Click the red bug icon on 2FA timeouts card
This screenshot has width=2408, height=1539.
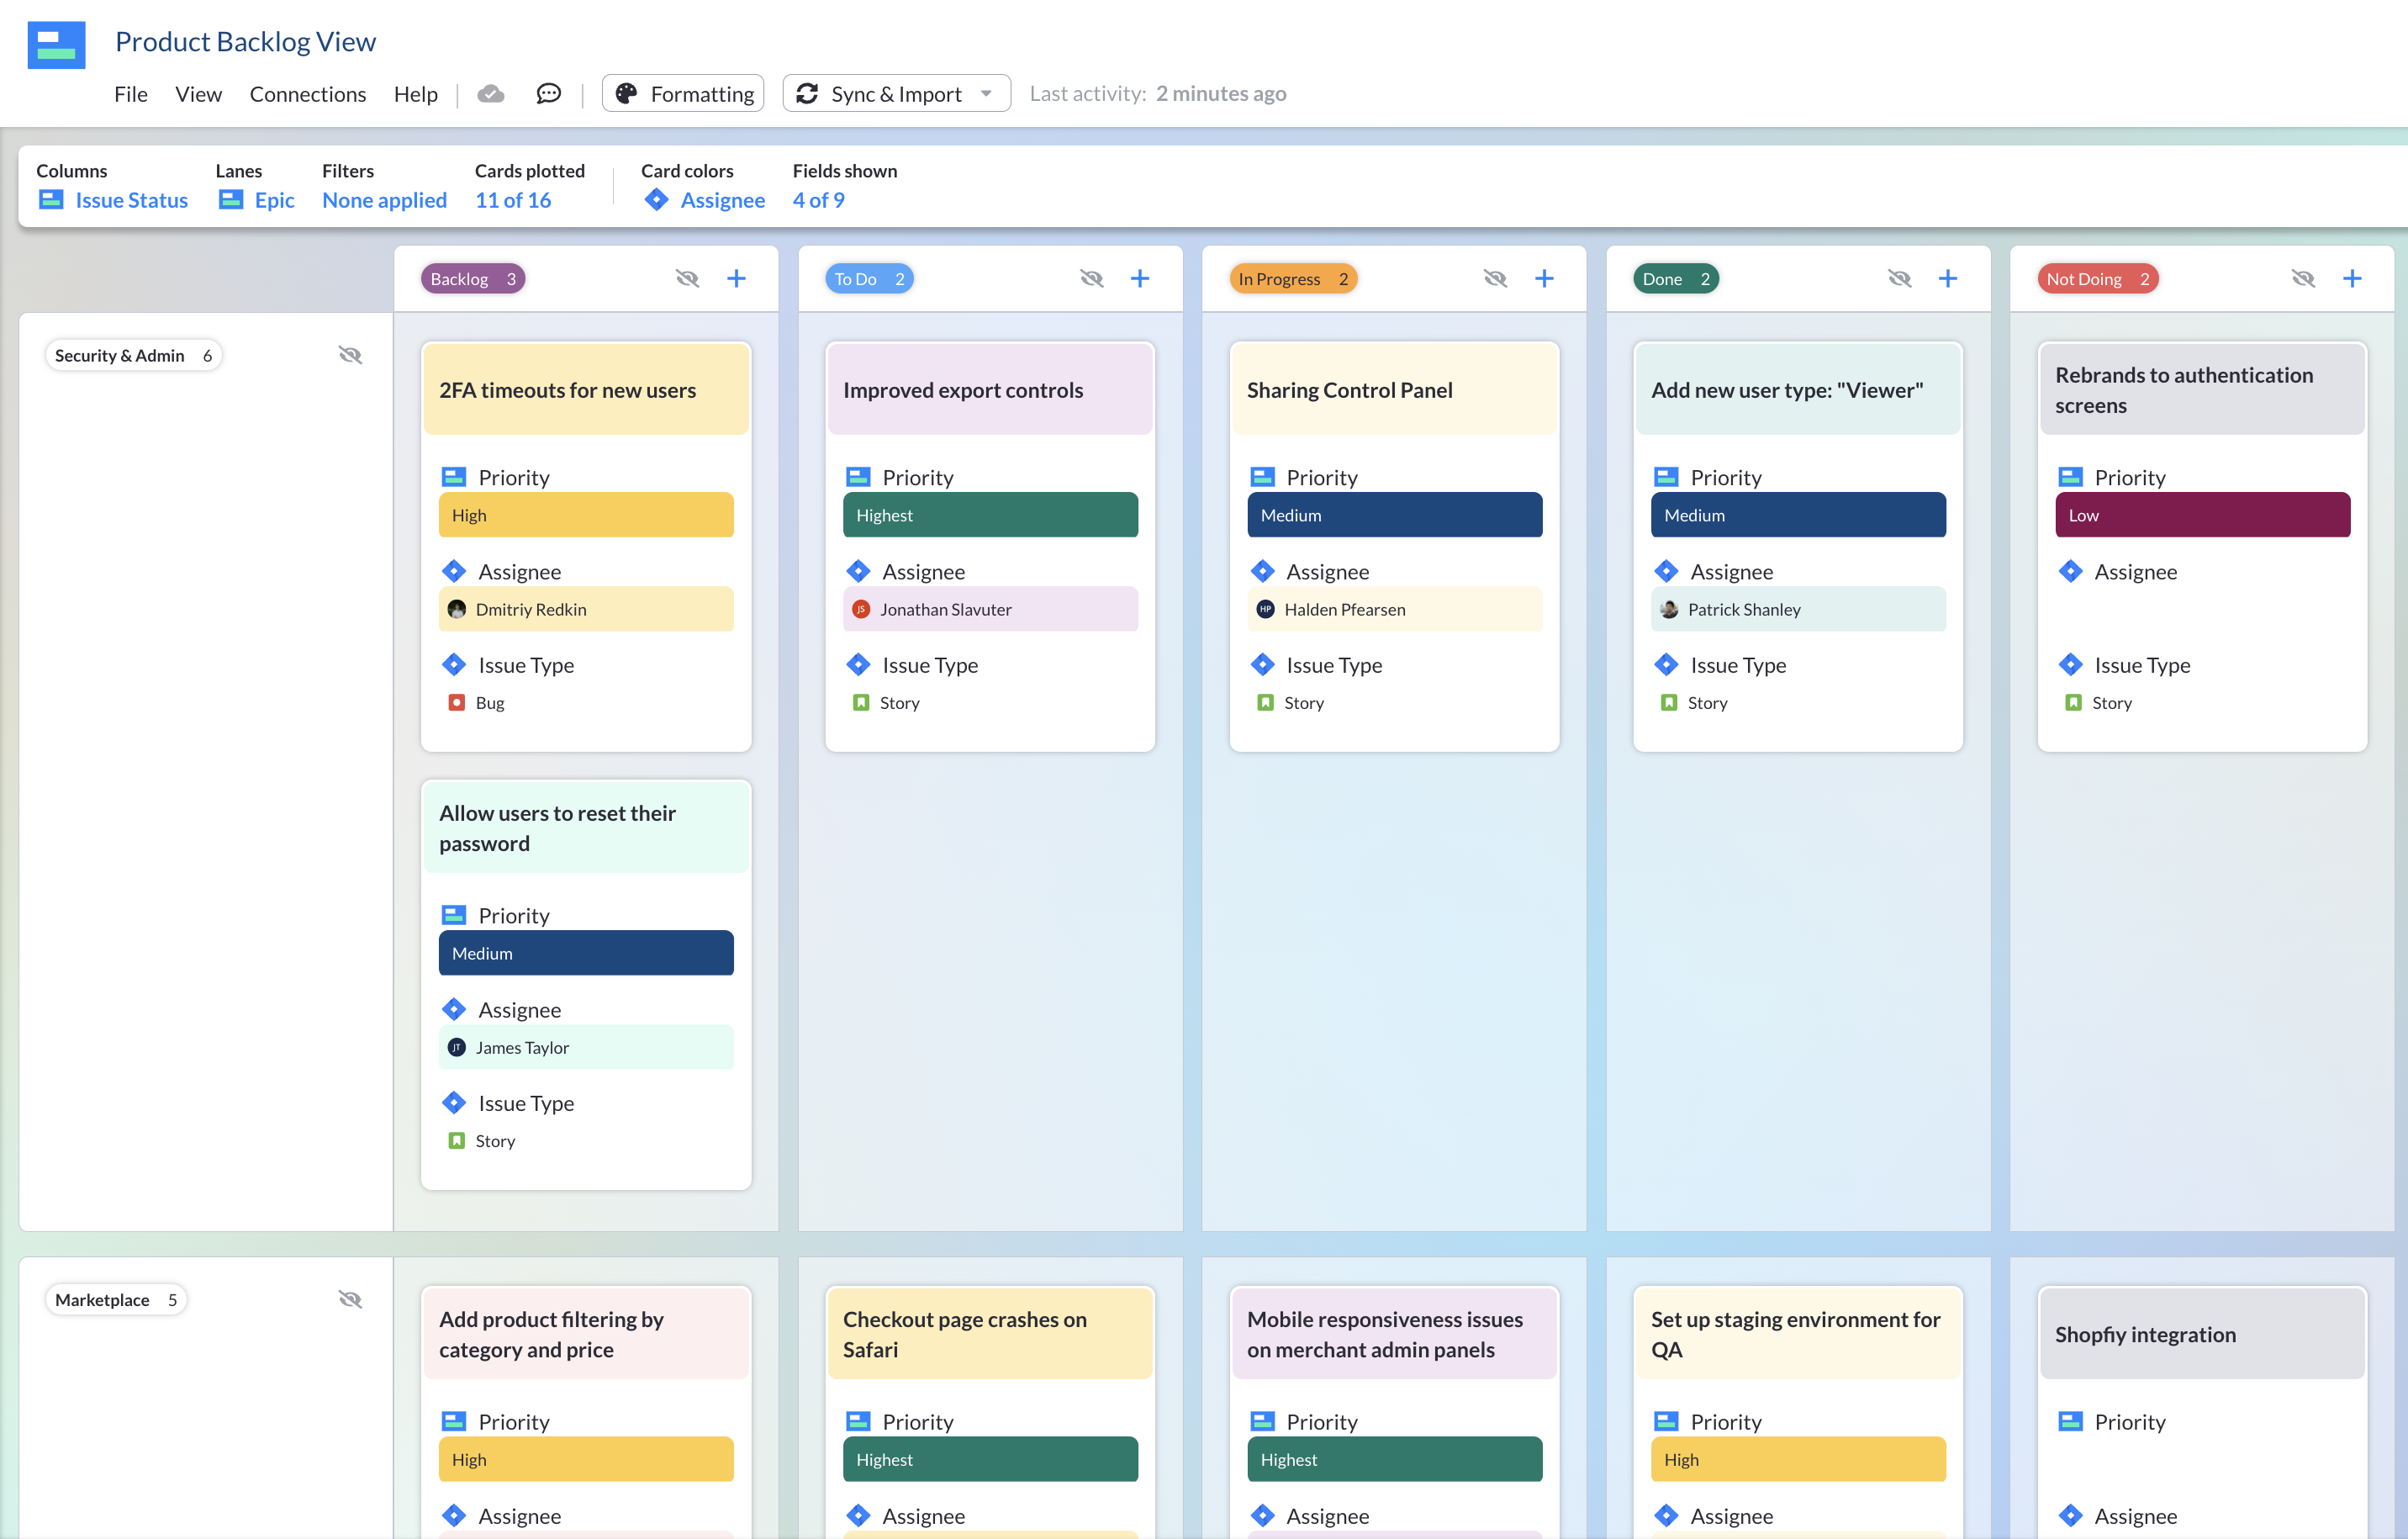458,702
